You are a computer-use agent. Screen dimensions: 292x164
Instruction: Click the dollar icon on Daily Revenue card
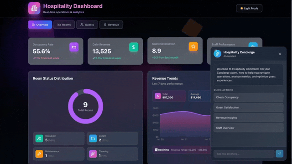(134, 47)
